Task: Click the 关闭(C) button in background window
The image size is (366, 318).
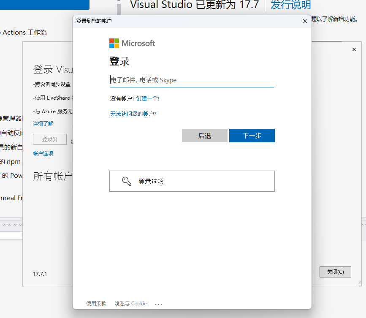Action: [335, 272]
